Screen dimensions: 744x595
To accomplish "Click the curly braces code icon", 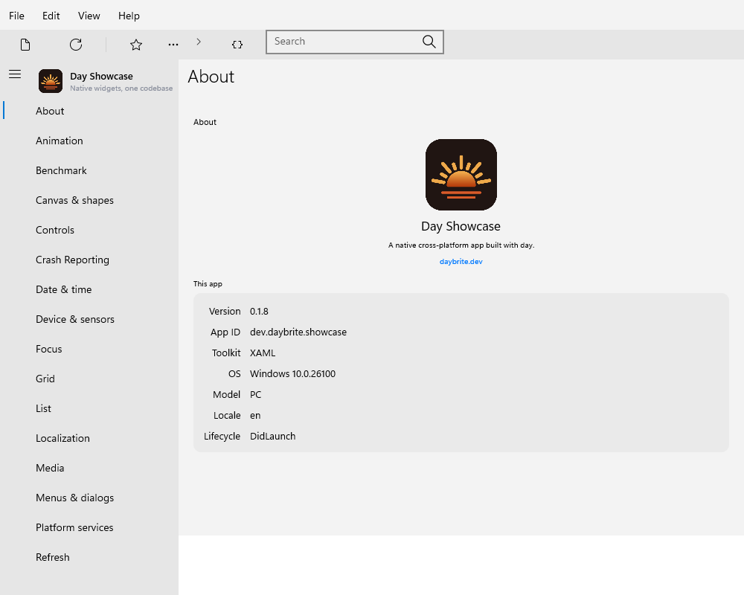I will [x=237, y=45].
